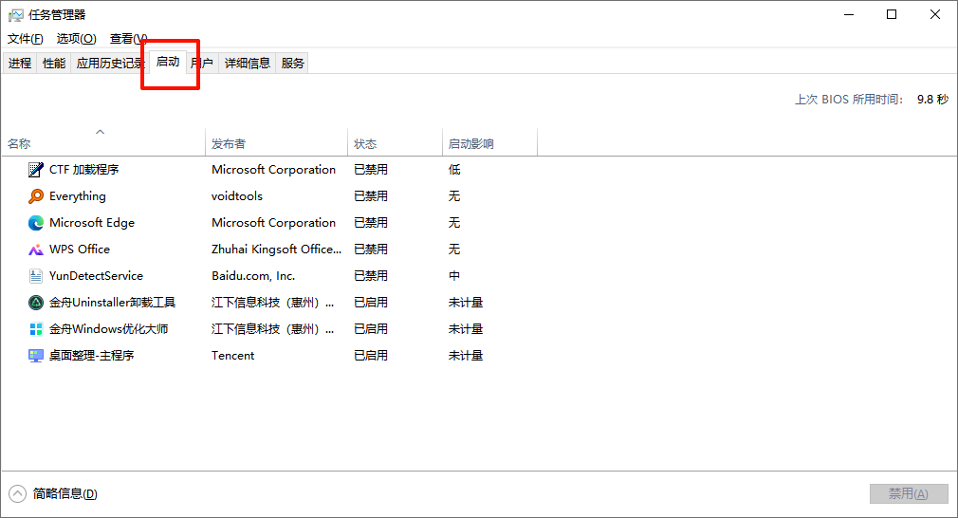958x518 pixels.
Task: Collapse view with 简略信息 arrow icon
Action: (x=18, y=493)
